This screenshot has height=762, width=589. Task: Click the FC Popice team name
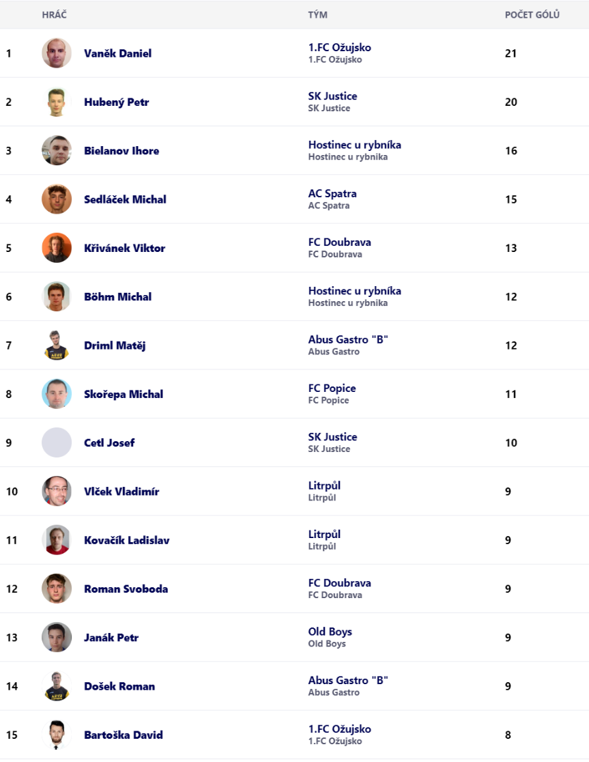coord(332,389)
